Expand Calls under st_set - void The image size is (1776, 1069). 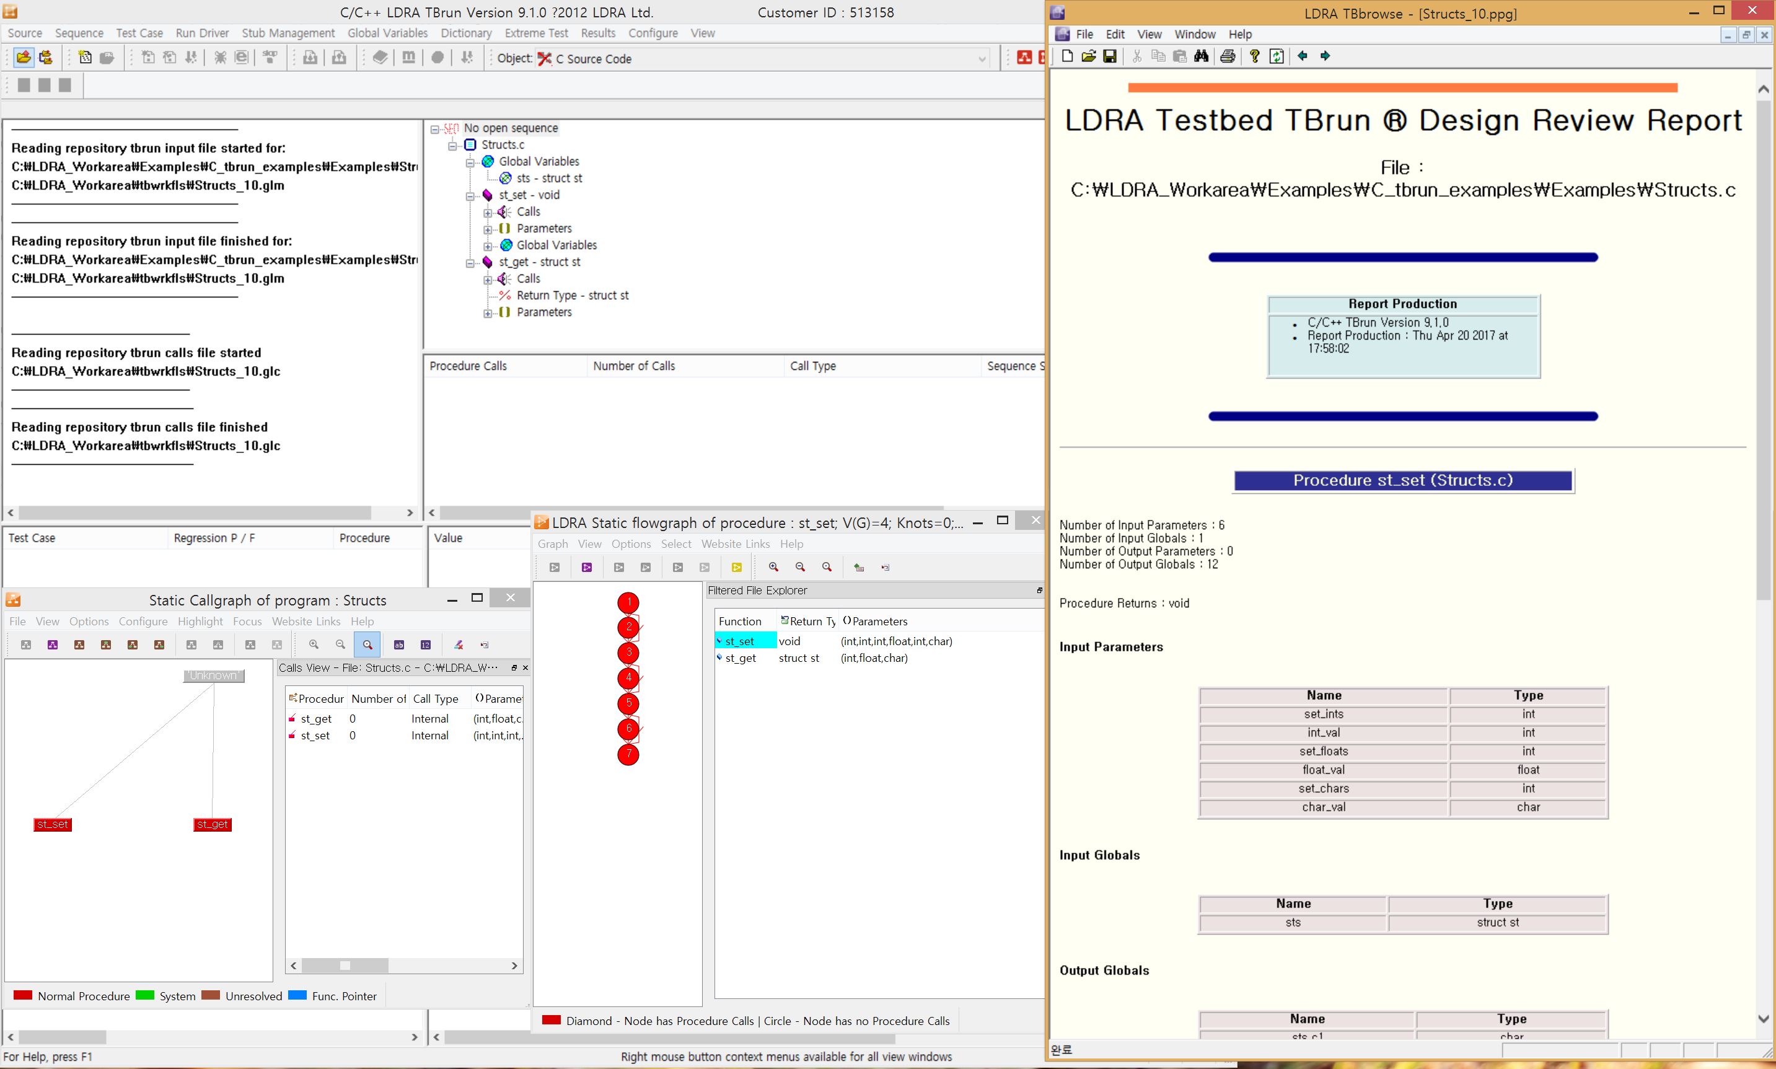[x=488, y=213]
